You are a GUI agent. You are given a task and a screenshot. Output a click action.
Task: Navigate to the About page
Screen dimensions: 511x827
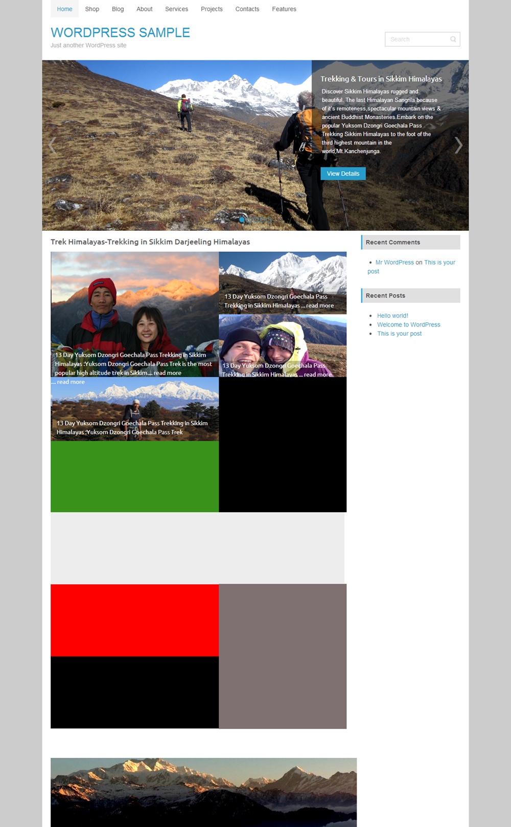[x=145, y=9]
